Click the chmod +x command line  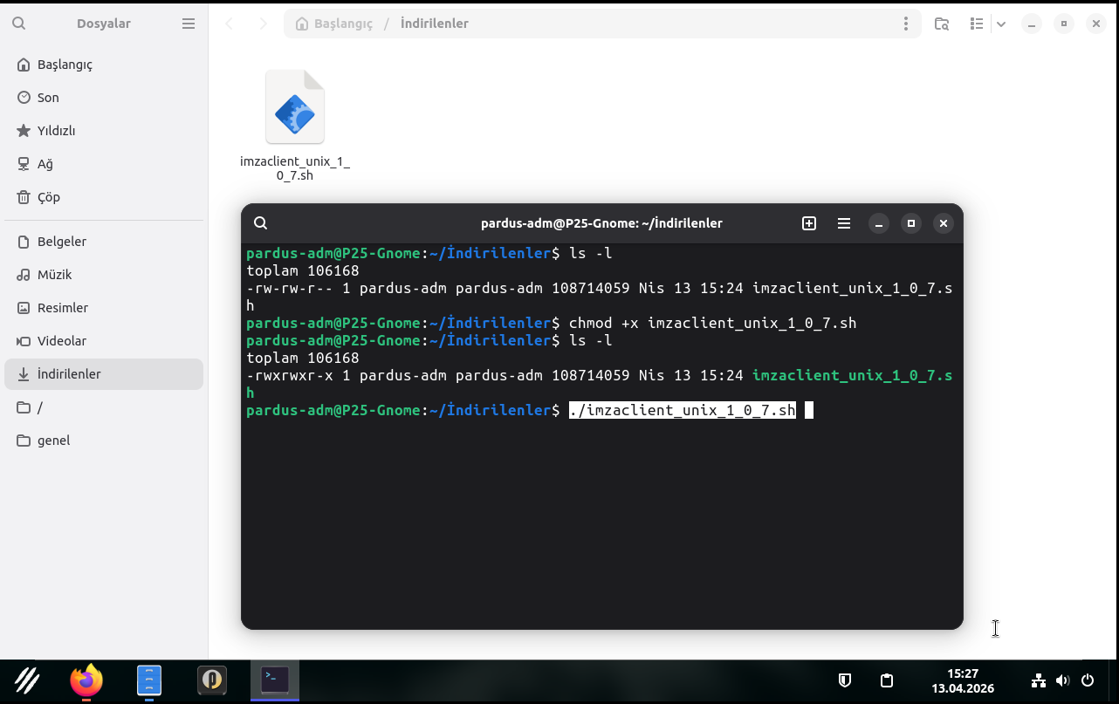coord(712,323)
